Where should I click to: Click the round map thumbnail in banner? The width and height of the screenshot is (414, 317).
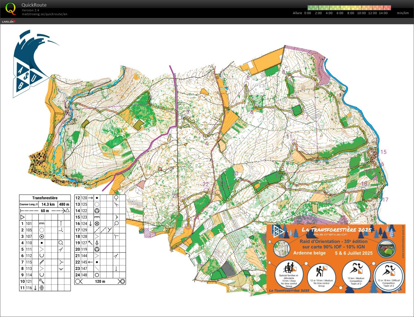click(282, 248)
